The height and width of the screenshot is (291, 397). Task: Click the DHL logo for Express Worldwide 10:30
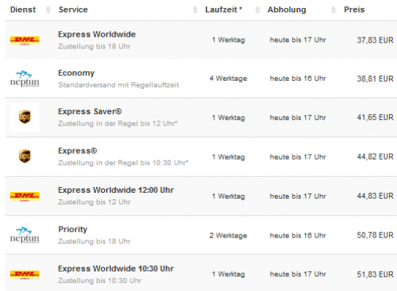click(25, 275)
